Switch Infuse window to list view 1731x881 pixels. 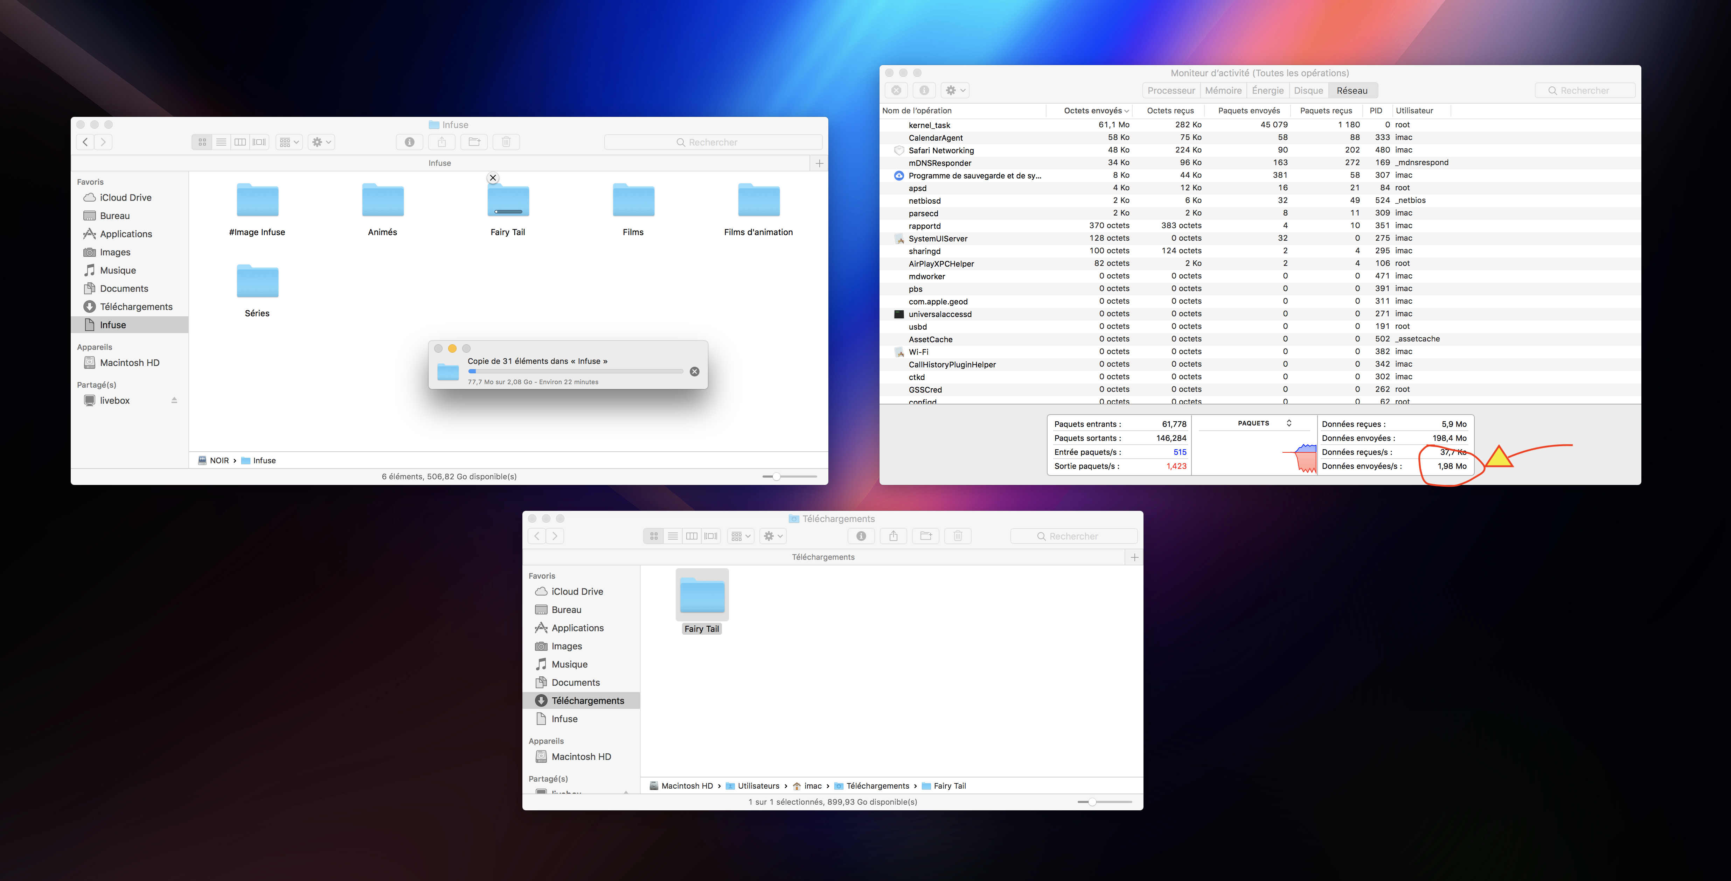click(x=221, y=142)
